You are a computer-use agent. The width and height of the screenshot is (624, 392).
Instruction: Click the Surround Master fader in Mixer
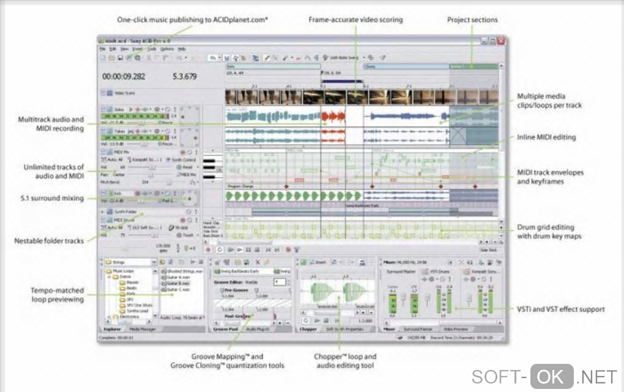(403, 298)
